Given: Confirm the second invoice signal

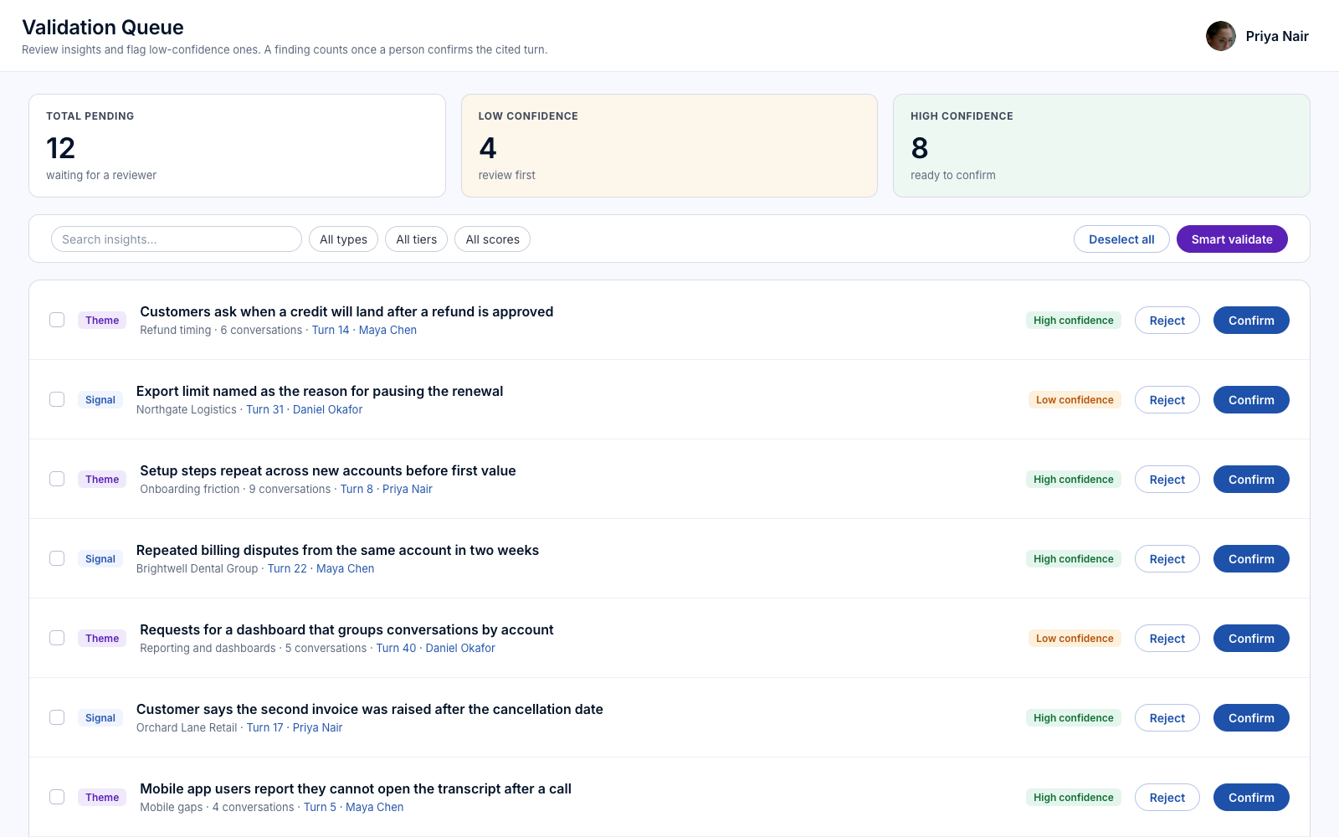Looking at the screenshot, I should (x=1251, y=718).
